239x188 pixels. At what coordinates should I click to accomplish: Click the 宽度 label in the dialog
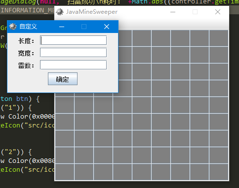click(26, 53)
